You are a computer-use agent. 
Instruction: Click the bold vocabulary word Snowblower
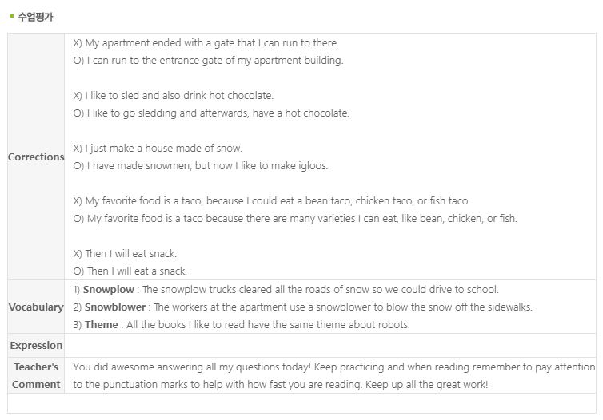coord(115,307)
